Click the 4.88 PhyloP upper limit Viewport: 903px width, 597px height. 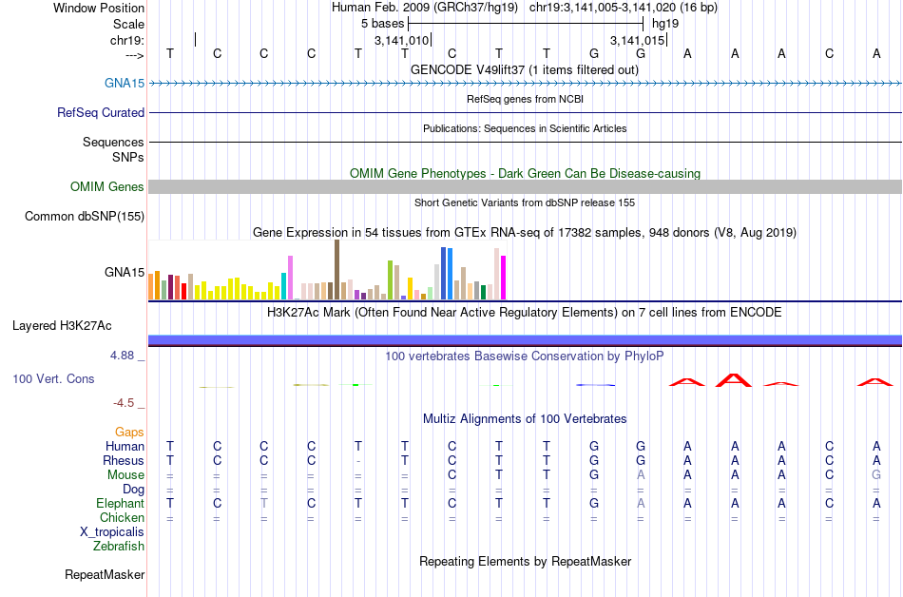(122, 356)
